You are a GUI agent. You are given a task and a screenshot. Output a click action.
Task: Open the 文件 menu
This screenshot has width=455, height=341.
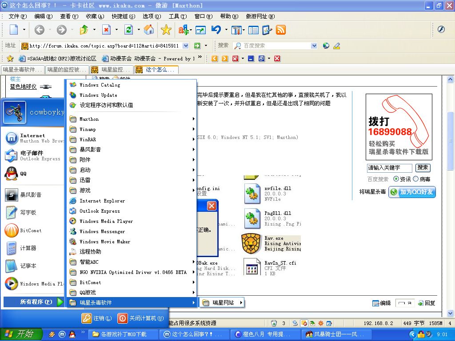click(17, 16)
